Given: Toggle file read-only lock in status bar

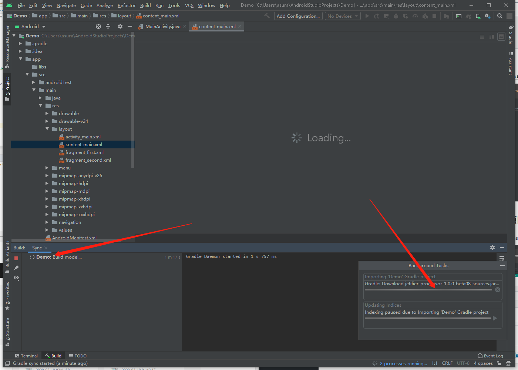Looking at the screenshot, I should pyautogui.click(x=499, y=363).
